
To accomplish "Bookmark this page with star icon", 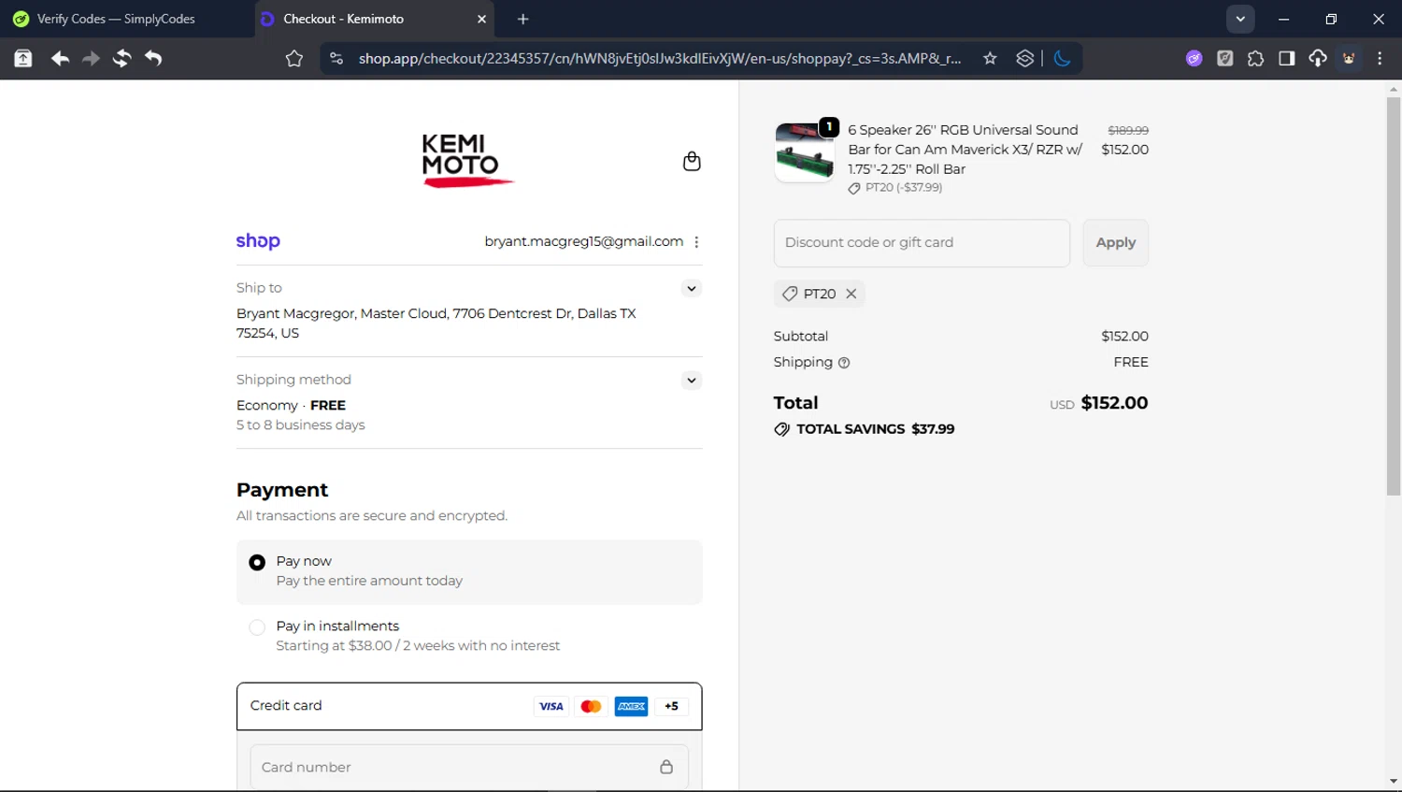I will [990, 58].
